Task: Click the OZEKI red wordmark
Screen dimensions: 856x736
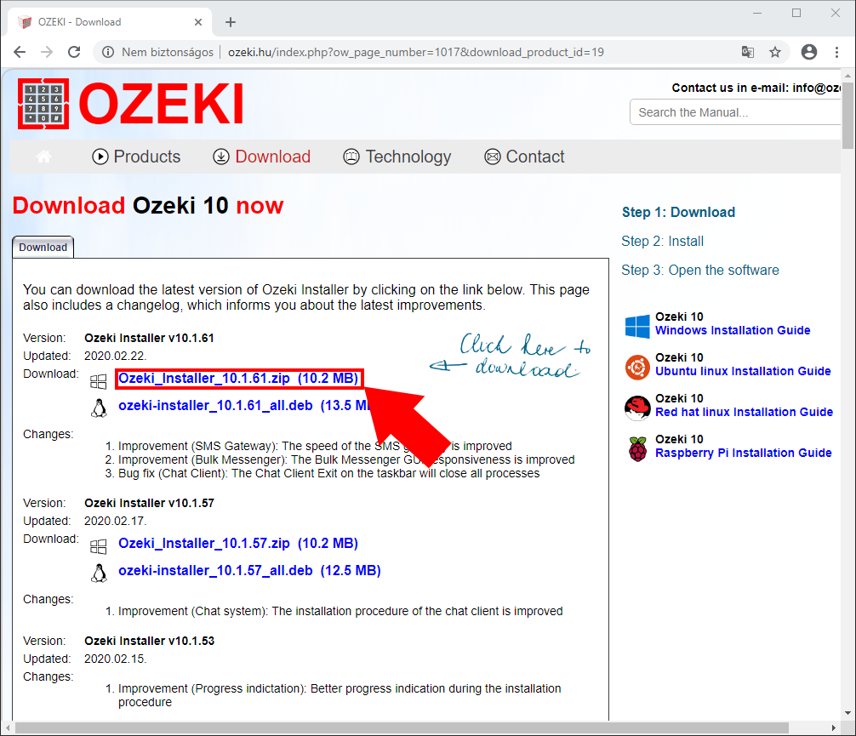Action: (x=161, y=104)
